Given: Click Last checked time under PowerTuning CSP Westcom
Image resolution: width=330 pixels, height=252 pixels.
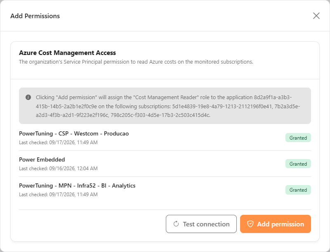Looking at the screenshot, I should (x=58, y=143).
